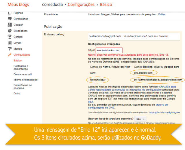The image size is (185, 150).
Task: Click the Ganhos trophy icon
Action: pos(10,37)
